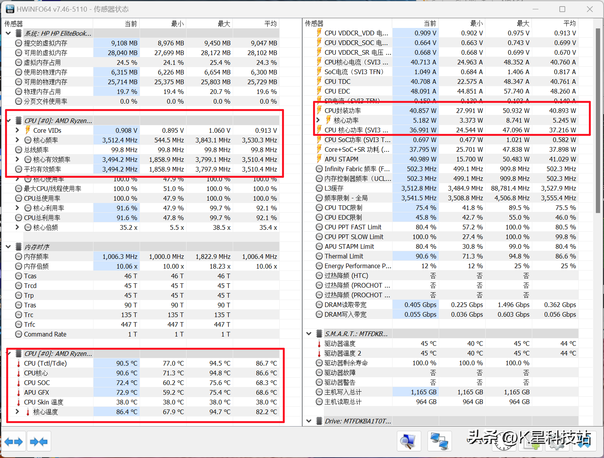This screenshot has height=458, width=604.
Task: Click the expand columns double-arrow button
Action: tap(14, 441)
